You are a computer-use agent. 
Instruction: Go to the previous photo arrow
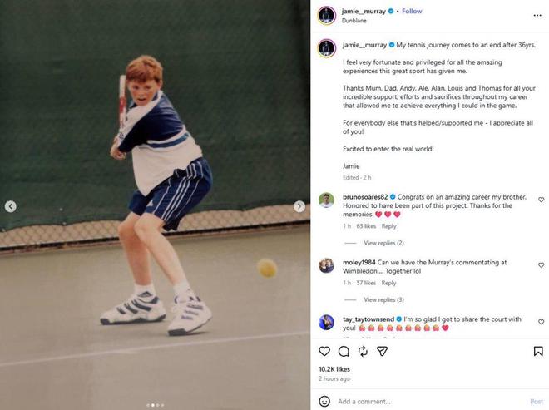[x=11, y=206]
